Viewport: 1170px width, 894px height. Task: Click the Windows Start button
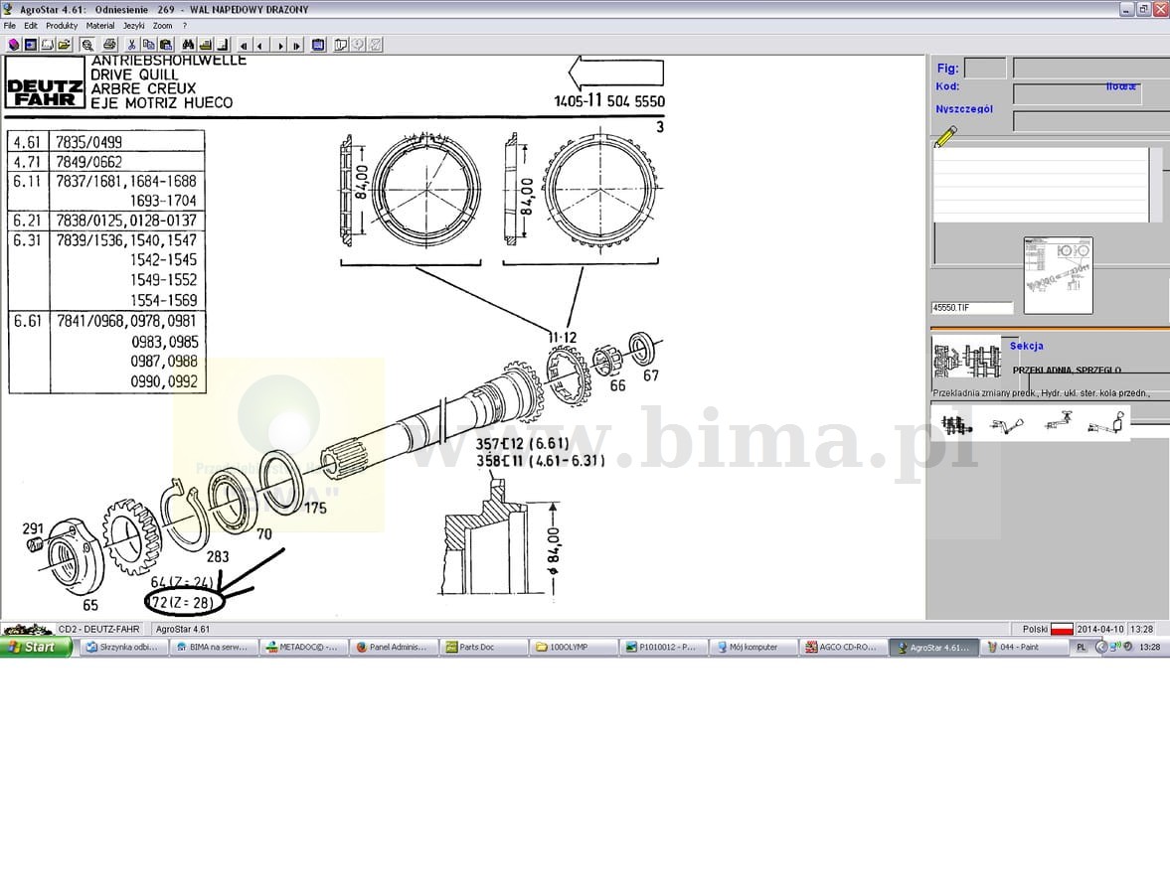pyautogui.click(x=37, y=647)
